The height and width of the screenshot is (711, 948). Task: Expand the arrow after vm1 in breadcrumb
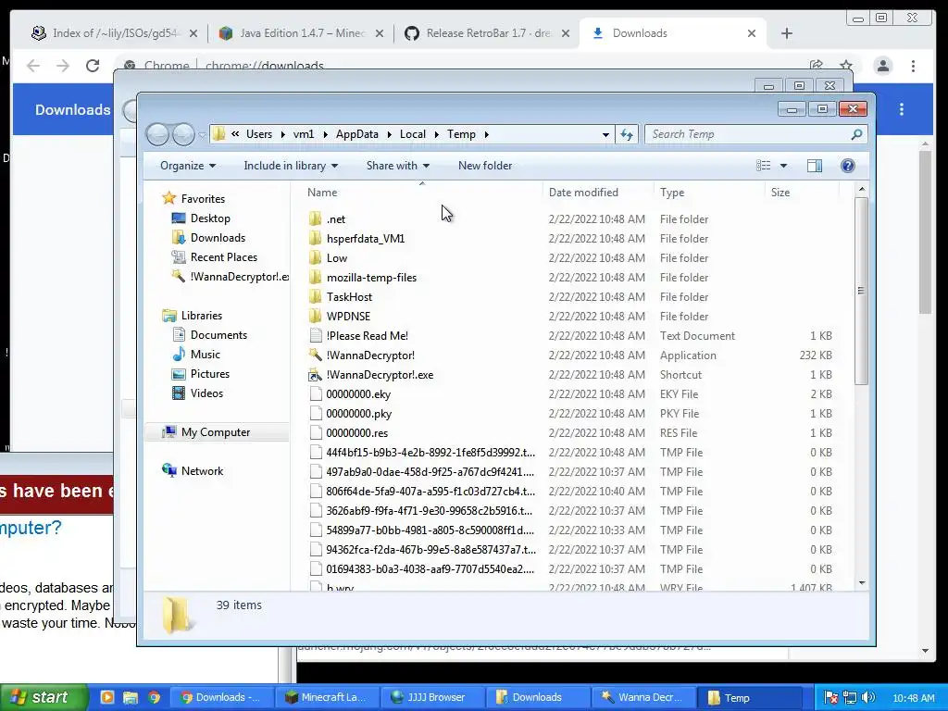[x=325, y=134]
